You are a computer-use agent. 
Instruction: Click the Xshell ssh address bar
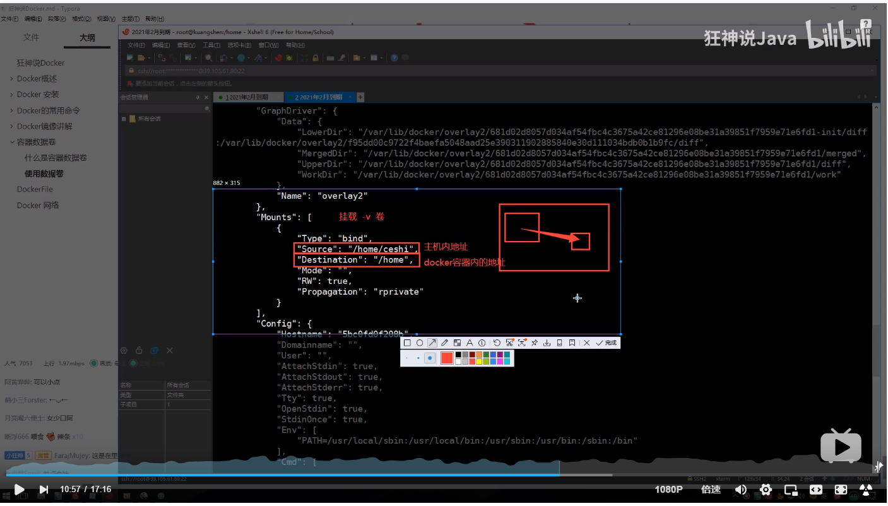[x=500, y=71]
